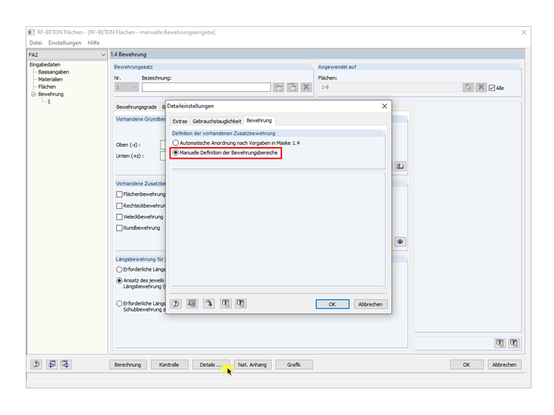Select Ansatz des jeweils radio option
This screenshot has width=554, height=415.
click(120, 280)
